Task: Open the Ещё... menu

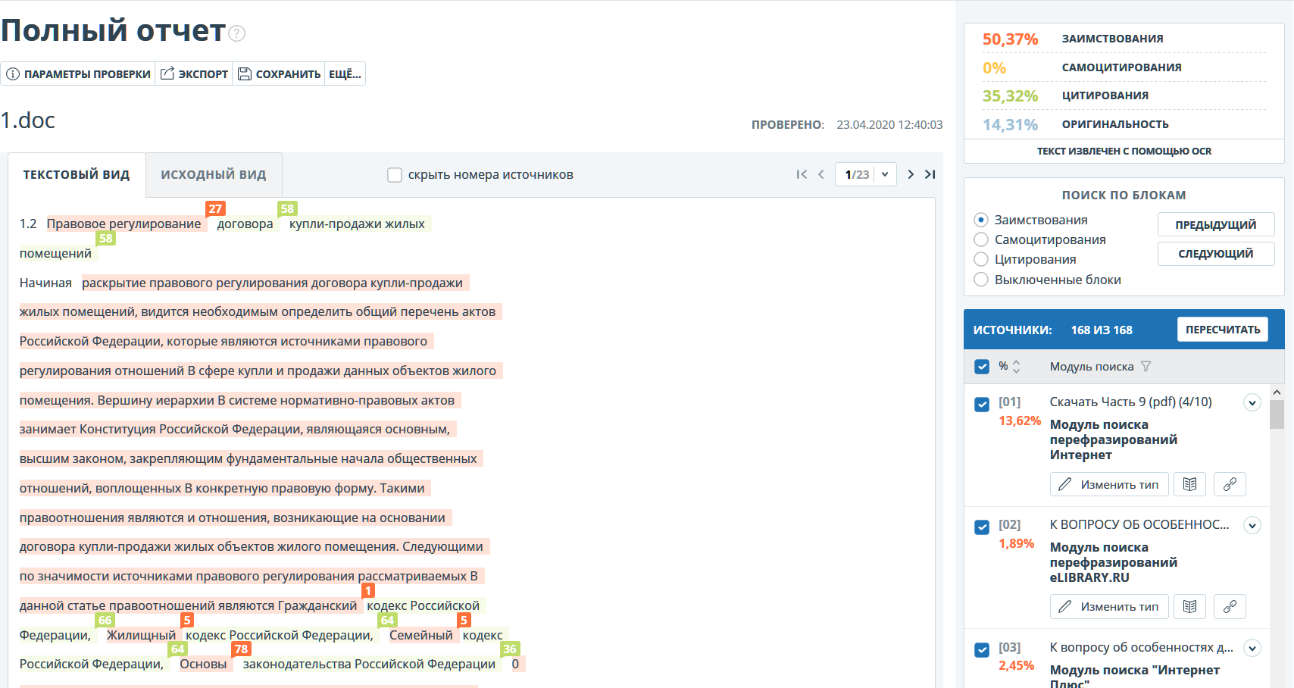Action: click(345, 74)
